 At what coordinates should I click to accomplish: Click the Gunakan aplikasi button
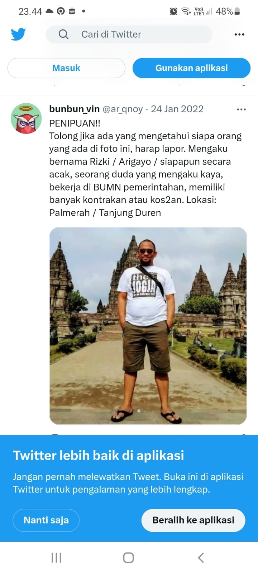point(191,68)
